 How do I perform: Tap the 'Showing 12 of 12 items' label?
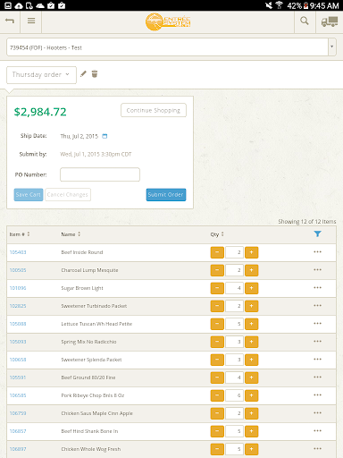(x=307, y=222)
